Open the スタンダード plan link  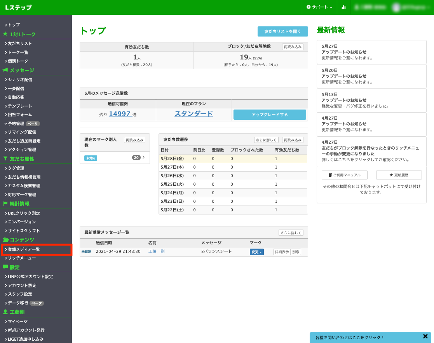pyautogui.click(x=193, y=114)
